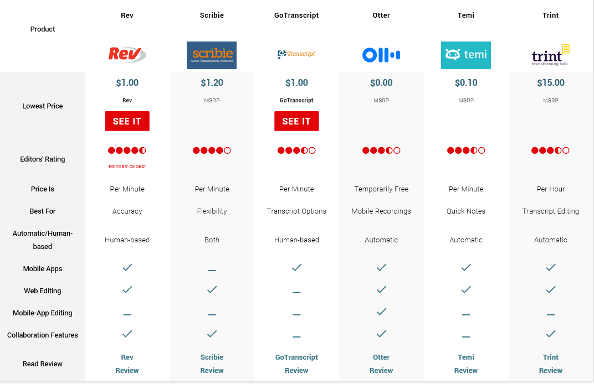Click Rev's Mobile Apps checkmark
This screenshot has width=594, height=384.
127,267
